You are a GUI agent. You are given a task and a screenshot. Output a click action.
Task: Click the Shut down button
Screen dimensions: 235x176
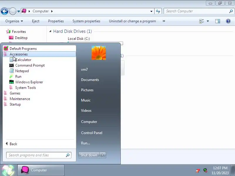(x=89, y=155)
